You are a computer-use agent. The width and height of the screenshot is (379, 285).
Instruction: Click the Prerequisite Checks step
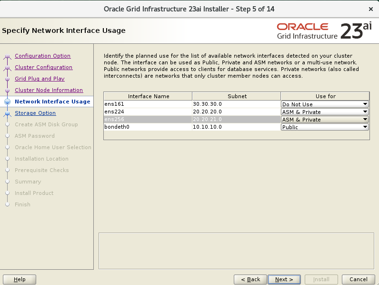point(42,170)
